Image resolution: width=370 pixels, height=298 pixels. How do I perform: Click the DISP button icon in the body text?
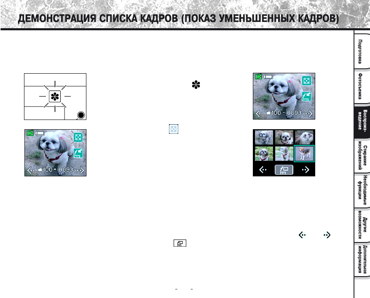pos(180,243)
